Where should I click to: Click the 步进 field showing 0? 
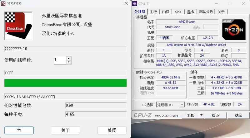(x=238, y=50)
